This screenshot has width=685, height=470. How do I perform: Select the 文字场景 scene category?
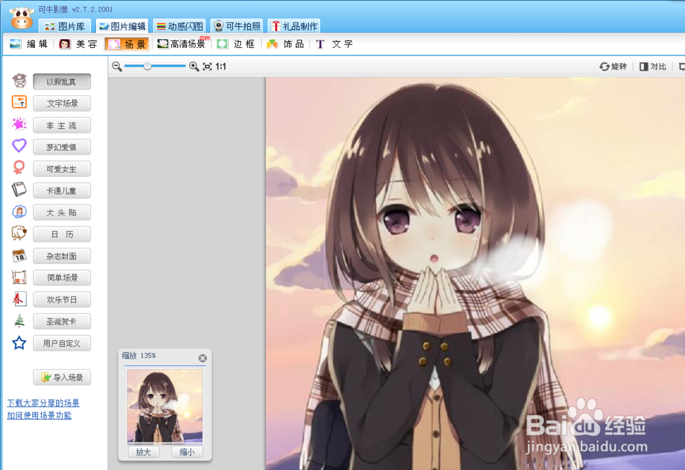tap(62, 103)
